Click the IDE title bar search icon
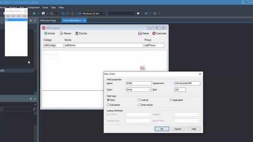This screenshot has height=142, width=253. tap(243, 2)
